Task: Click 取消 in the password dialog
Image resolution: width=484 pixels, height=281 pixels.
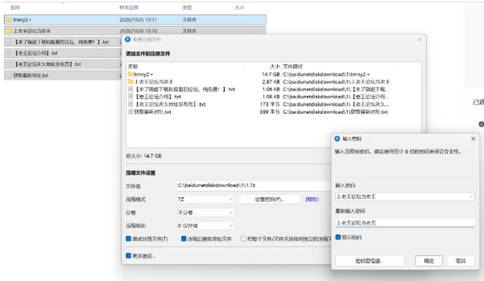Action: click(x=460, y=261)
